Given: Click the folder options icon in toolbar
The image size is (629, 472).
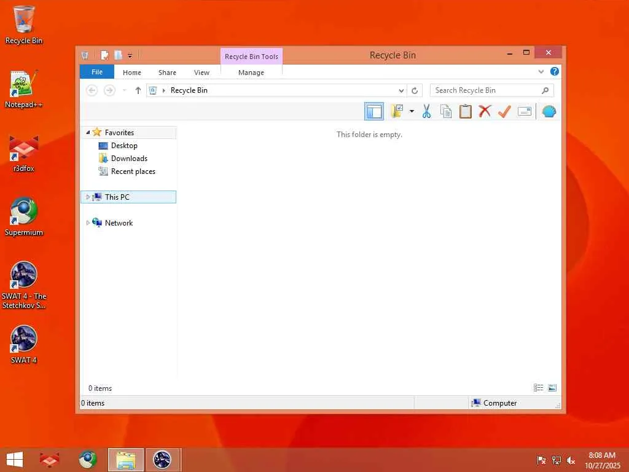Looking at the screenshot, I should point(397,111).
